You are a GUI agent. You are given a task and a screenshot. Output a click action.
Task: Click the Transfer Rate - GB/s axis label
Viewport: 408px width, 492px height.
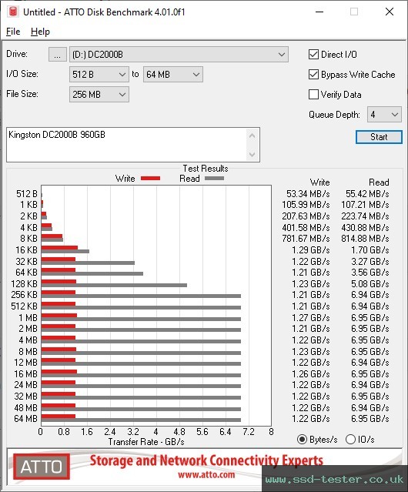point(146,442)
